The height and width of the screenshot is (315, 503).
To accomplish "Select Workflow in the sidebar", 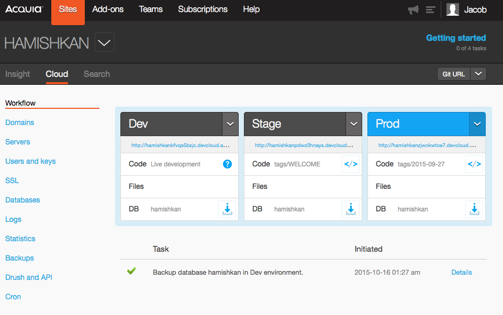I will point(20,103).
